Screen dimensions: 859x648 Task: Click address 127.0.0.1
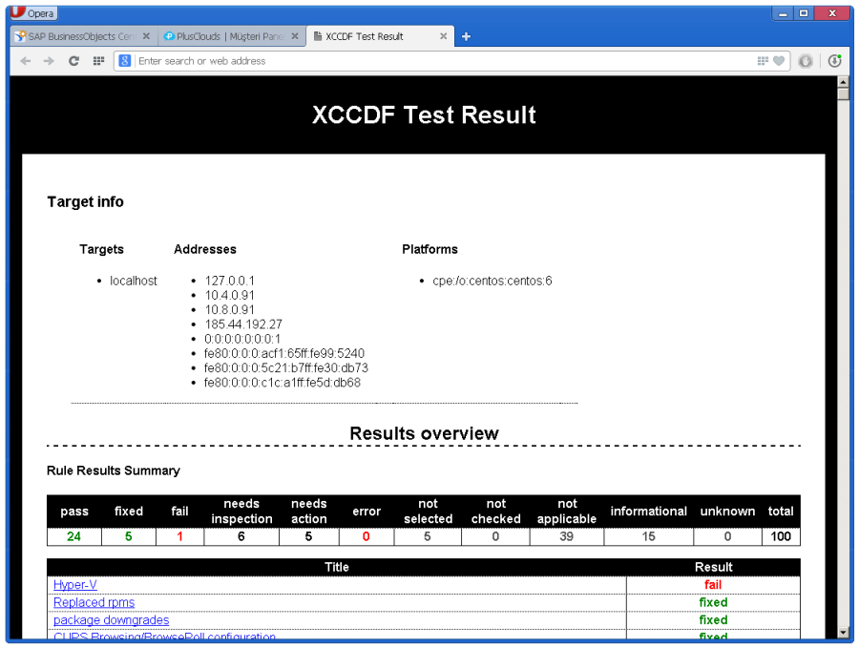pos(229,281)
